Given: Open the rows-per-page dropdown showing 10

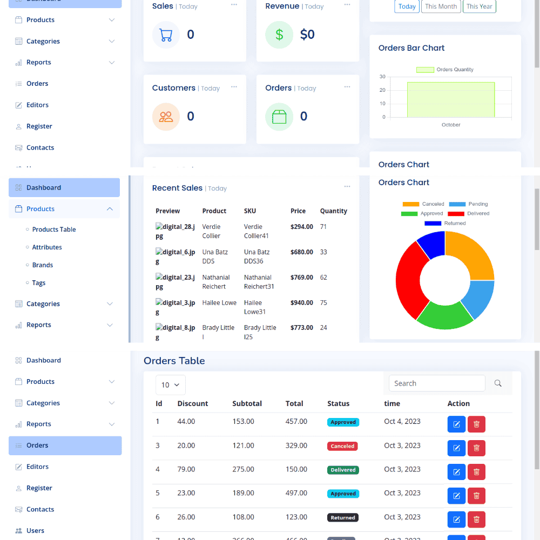Looking at the screenshot, I should click(171, 385).
